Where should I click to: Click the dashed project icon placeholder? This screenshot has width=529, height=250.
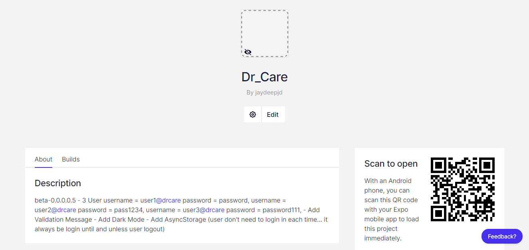coord(265,33)
